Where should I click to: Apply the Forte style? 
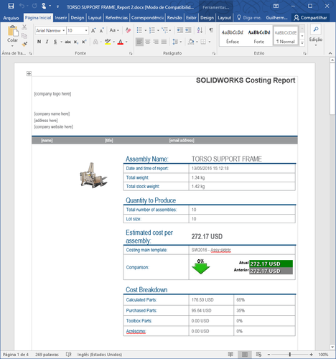(259, 36)
